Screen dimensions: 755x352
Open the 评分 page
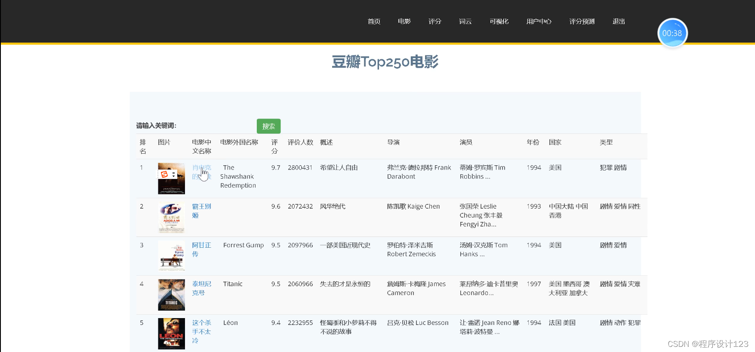point(435,21)
